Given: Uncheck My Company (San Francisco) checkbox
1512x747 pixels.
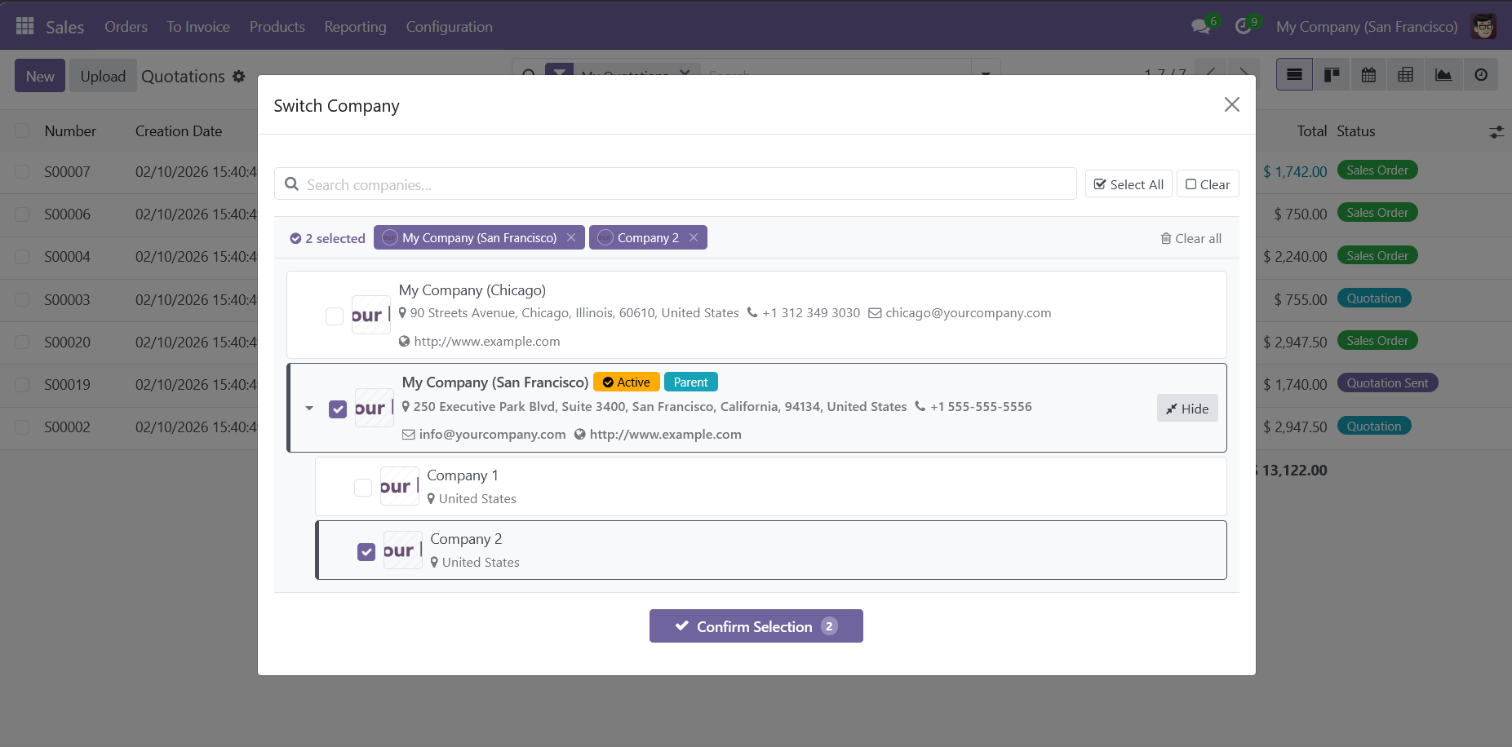Looking at the screenshot, I should [338, 409].
